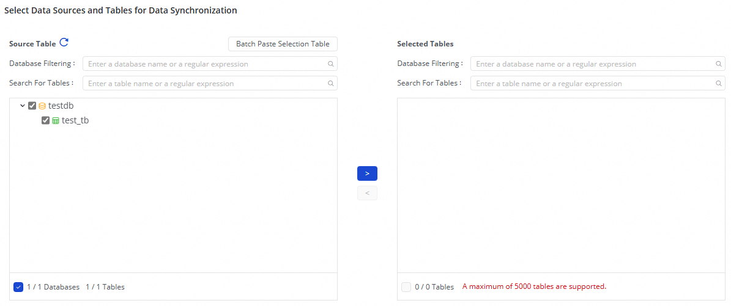Open Batch Paste Selection Table

click(283, 44)
